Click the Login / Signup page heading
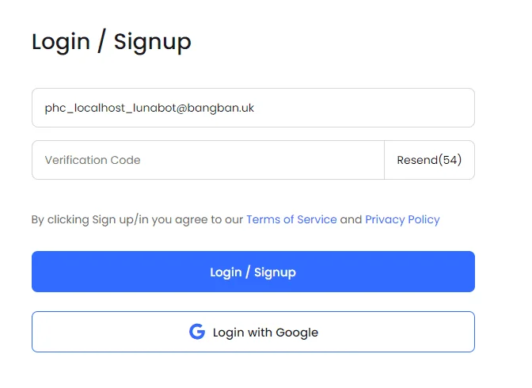The width and height of the screenshot is (532, 388). [112, 42]
